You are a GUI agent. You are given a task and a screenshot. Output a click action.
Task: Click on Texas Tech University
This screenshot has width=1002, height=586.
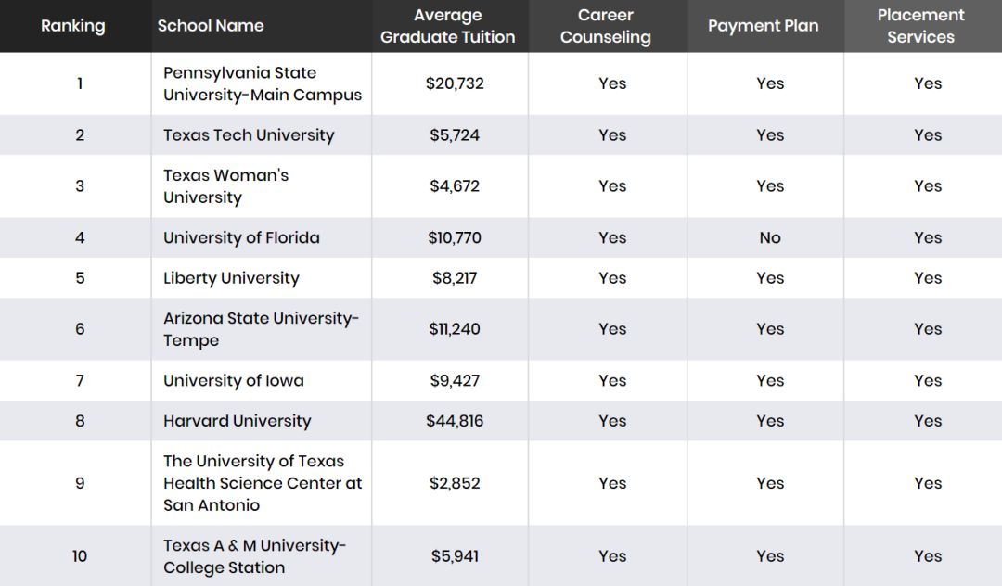[249, 135]
